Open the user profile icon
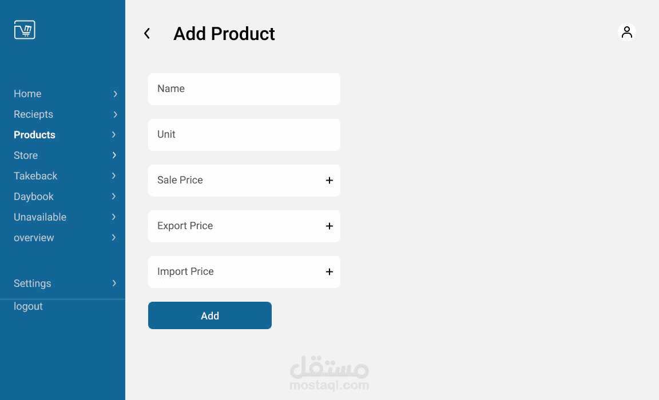The image size is (659, 400). [x=627, y=32]
